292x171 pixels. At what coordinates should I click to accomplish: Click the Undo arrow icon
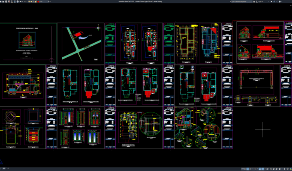(21, 2)
